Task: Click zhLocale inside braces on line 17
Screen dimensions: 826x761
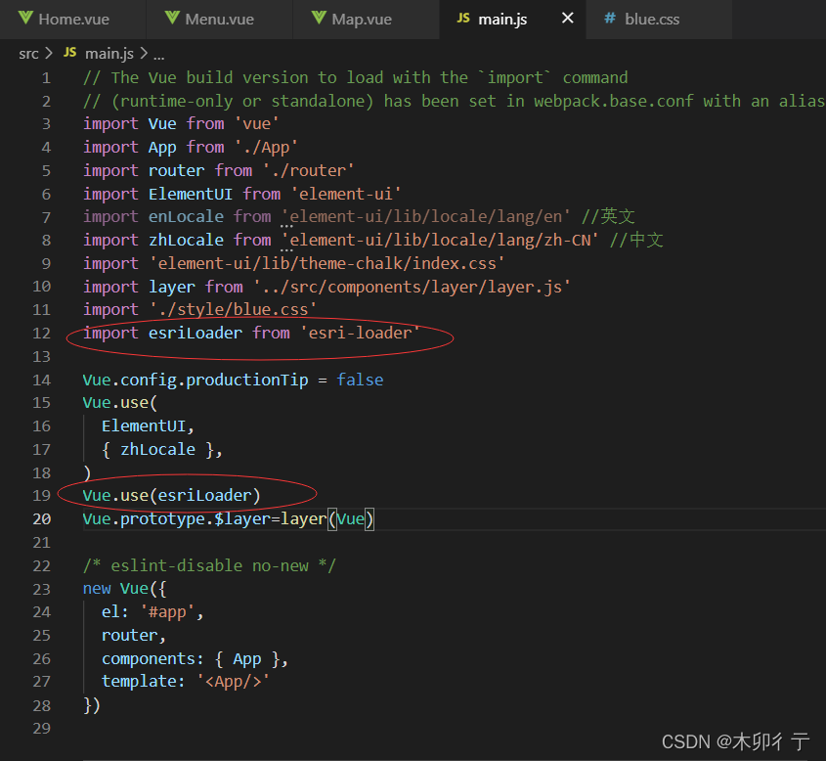Action: click(x=157, y=450)
